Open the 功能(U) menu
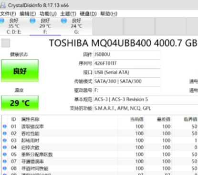 pyautogui.click(x=48, y=14)
